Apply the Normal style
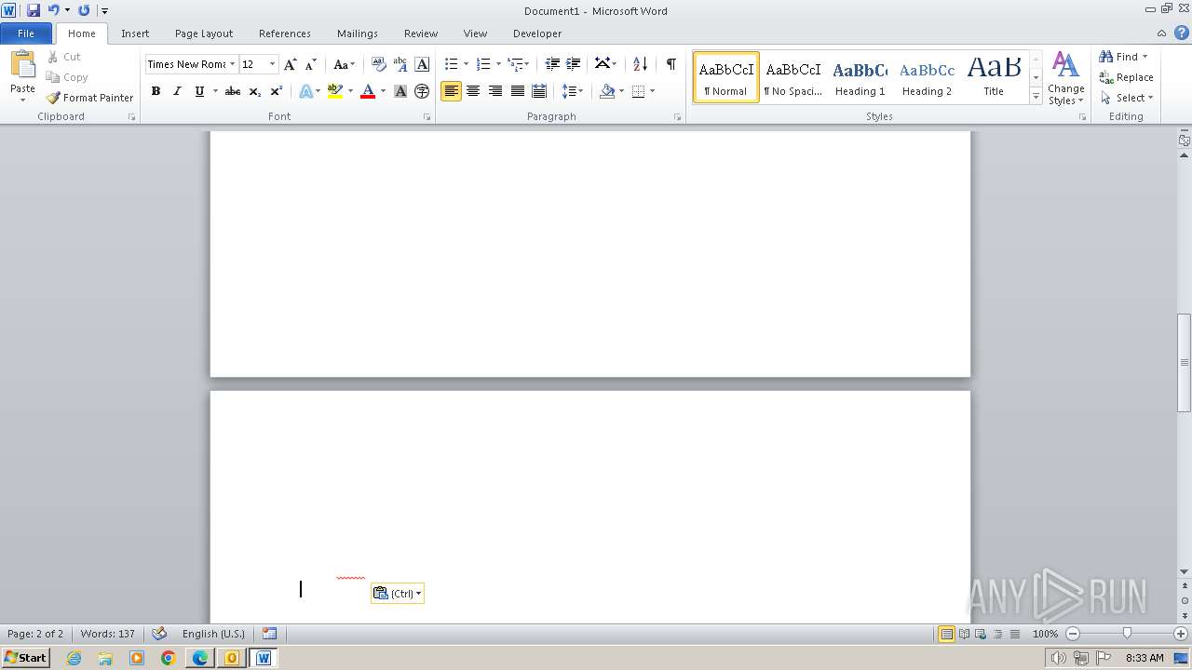 [x=726, y=77]
